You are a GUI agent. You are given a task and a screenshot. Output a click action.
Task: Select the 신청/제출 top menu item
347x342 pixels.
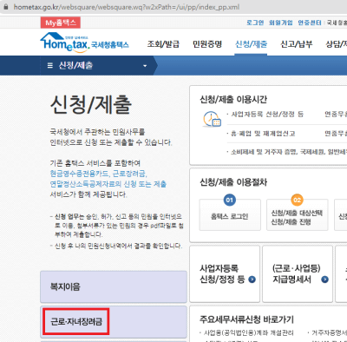tap(251, 44)
